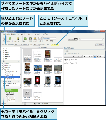Open the audio speaker note thumbnail
This screenshot has height=120, width=106.
click(x=27, y=93)
